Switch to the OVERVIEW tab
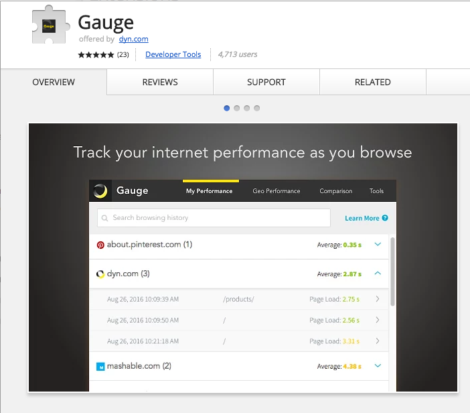 [54, 82]
